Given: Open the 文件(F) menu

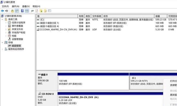Looking at the screenshot, I should 5,6.
